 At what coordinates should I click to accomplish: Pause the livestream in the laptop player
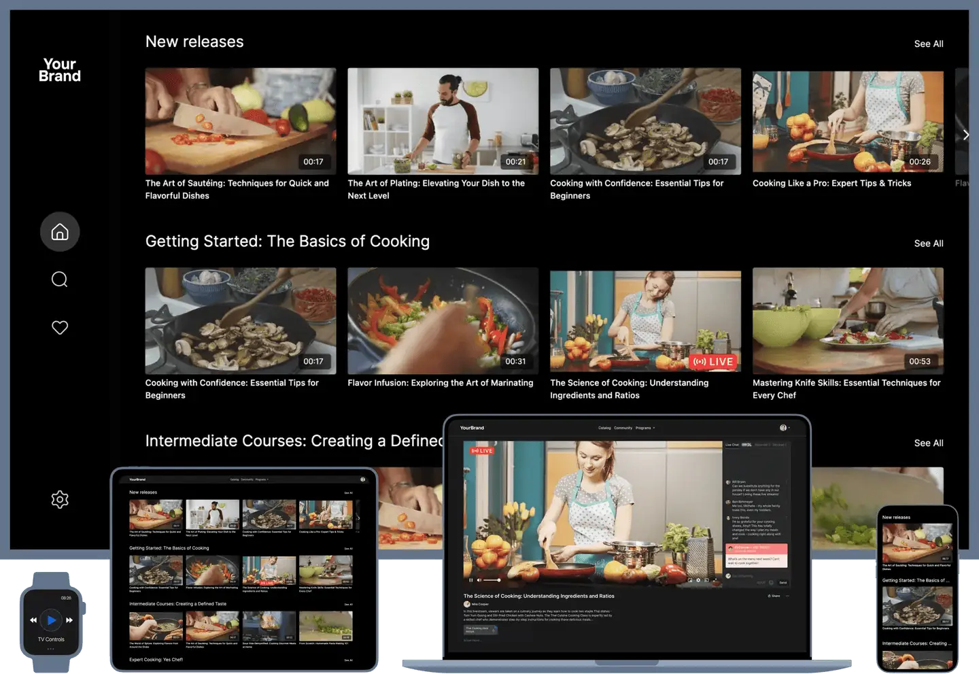[470, 580]
